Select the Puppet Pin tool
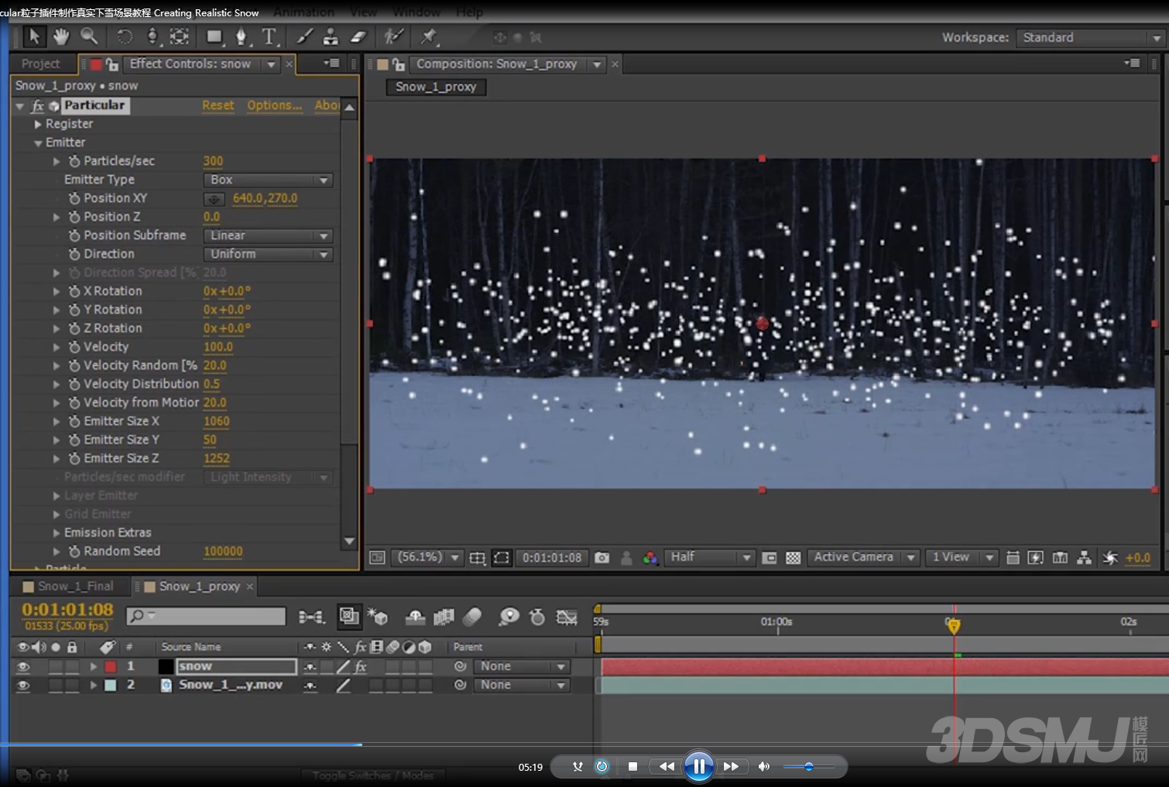This screenshot has width=1169, height=787. (428, 36)
